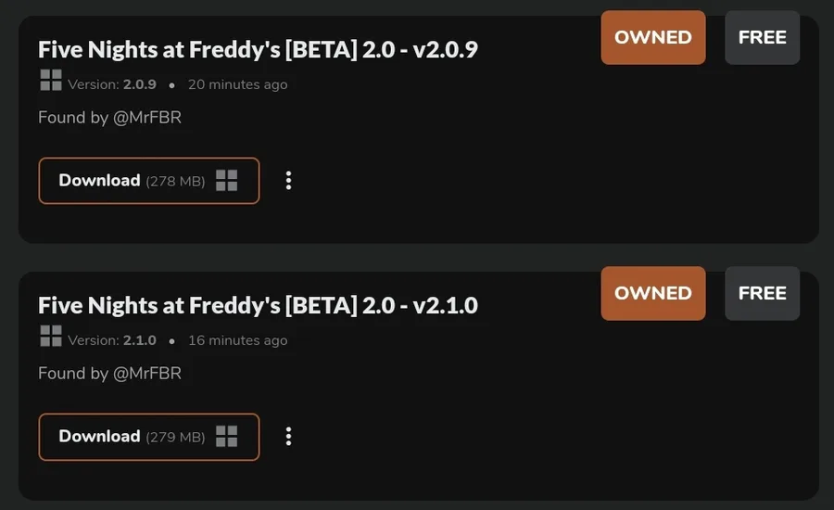This screenshot has width=834, height=510.
Task: Click the 'Version: 2.1.0' label
Action: pyautogui.click(x=112, y=340)
